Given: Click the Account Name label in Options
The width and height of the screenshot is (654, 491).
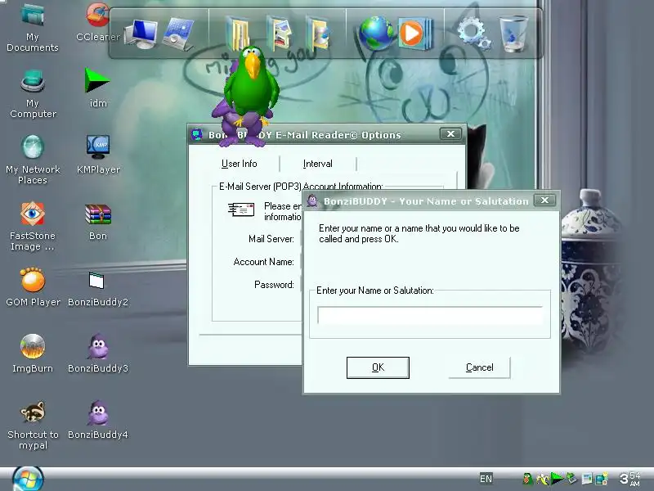Looking at the screenshot, I should coord(263,262).
